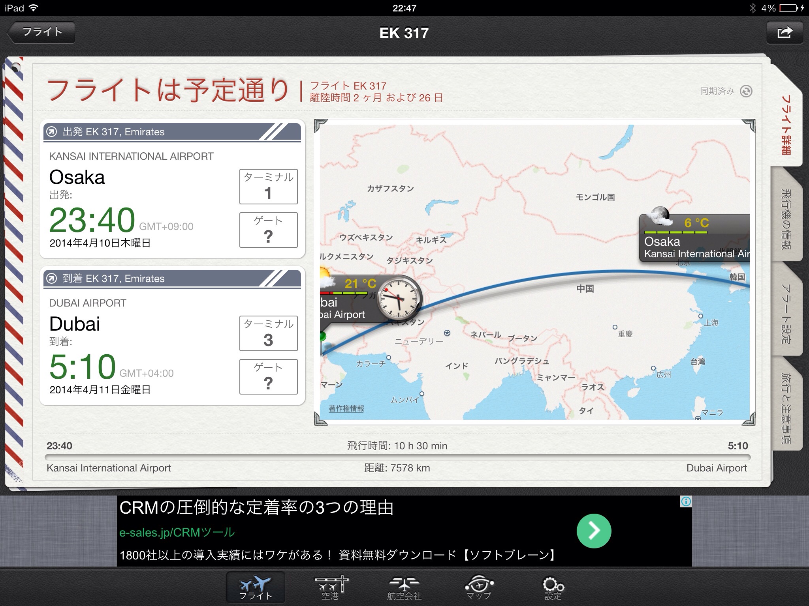Screen dimensions: 809x606
Task: Tap the green Dubai map pin
Action: click(x=323, y=337)
